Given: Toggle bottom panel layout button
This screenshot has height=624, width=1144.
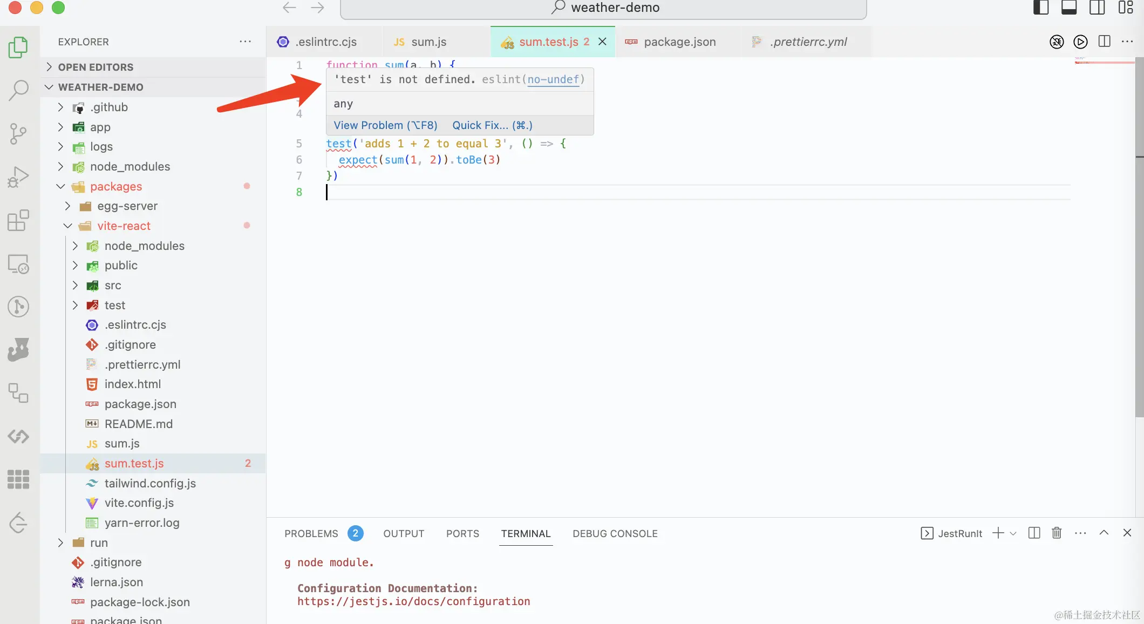Looking at the screenshot, I should click(1068, 8).
